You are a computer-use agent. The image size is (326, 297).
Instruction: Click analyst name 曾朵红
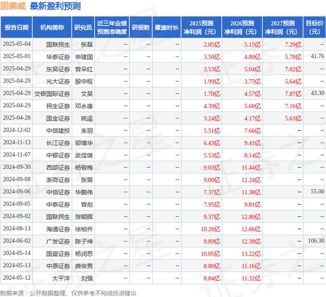[84, 69]
